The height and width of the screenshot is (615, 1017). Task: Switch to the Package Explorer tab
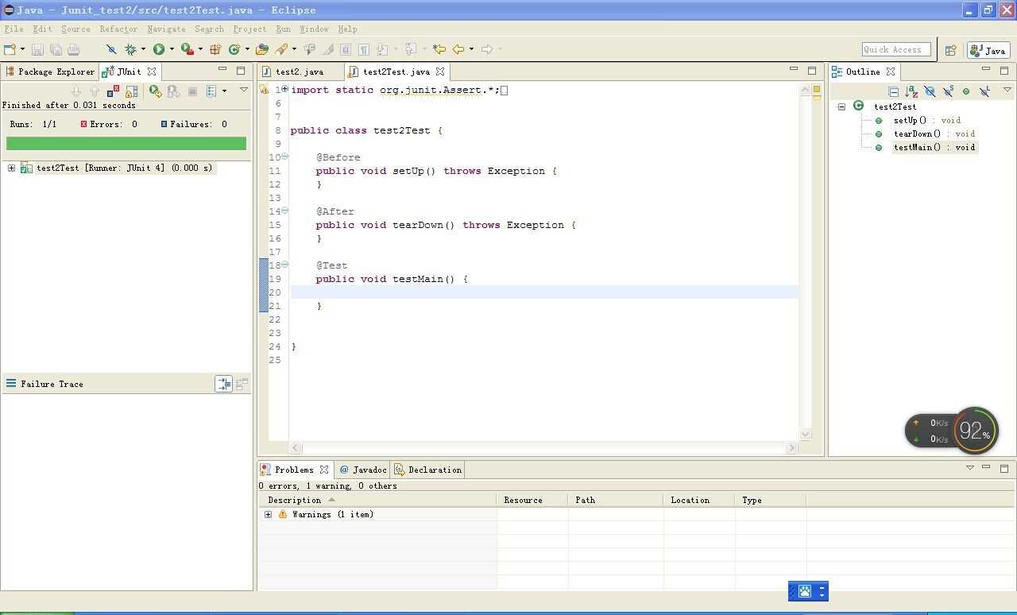point(56,72)
